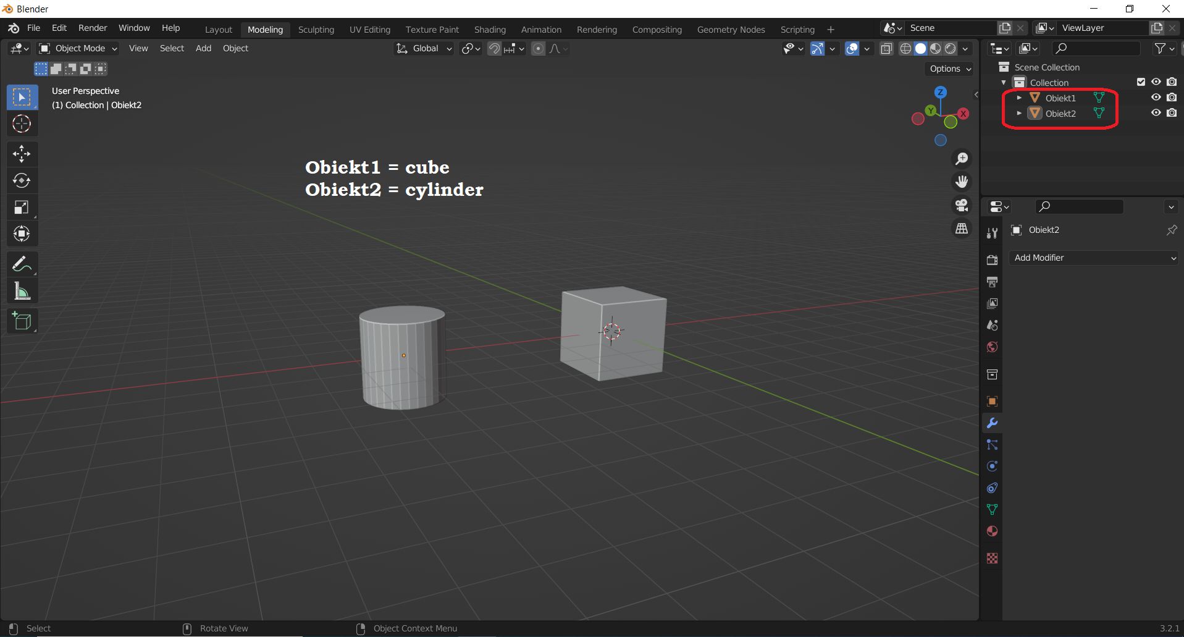Open the Material properties tab

pos(992,531)
